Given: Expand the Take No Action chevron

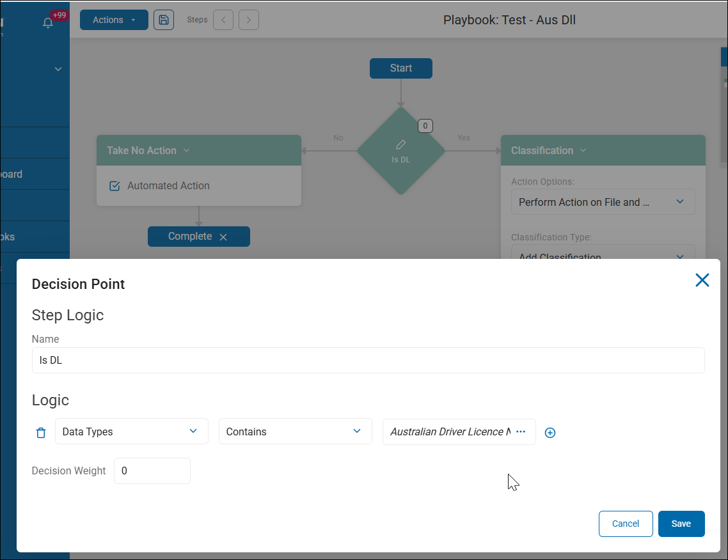Looking at the screenshot, I should point(187,151).
